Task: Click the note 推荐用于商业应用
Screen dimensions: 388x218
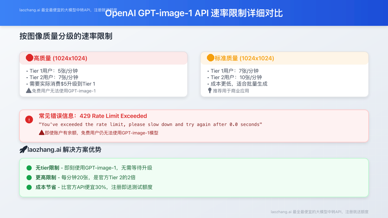Action: 231,91
